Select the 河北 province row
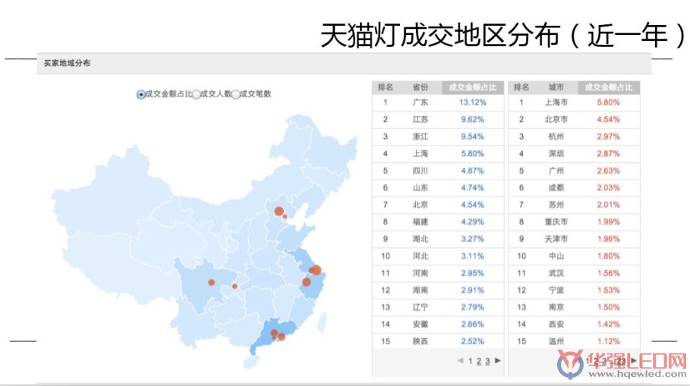This screenshot has height=386, width=690. point(438,256)
